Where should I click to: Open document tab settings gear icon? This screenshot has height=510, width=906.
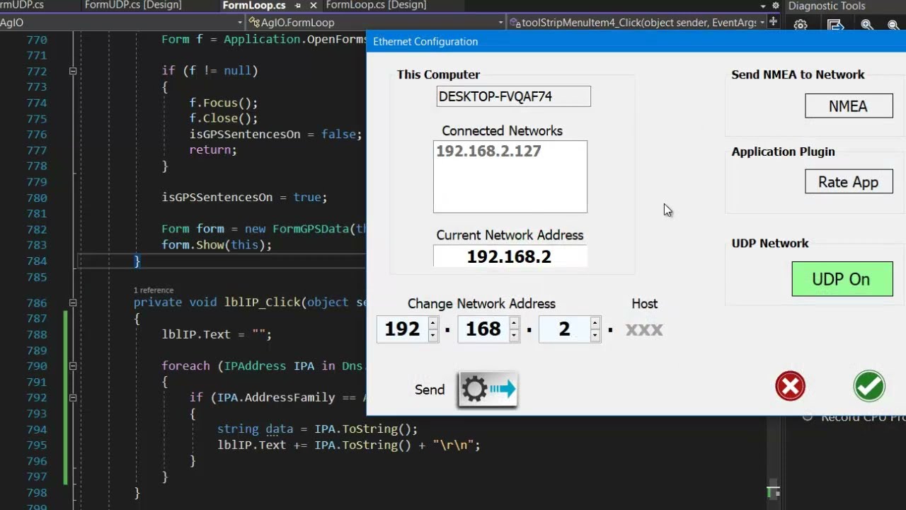coord(775,6)
